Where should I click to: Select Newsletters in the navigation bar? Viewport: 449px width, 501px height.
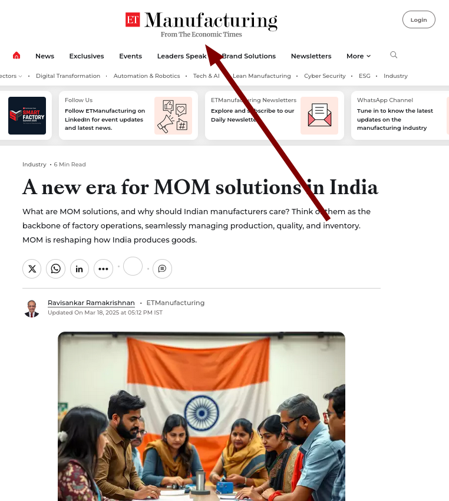[x=311, y=56]
